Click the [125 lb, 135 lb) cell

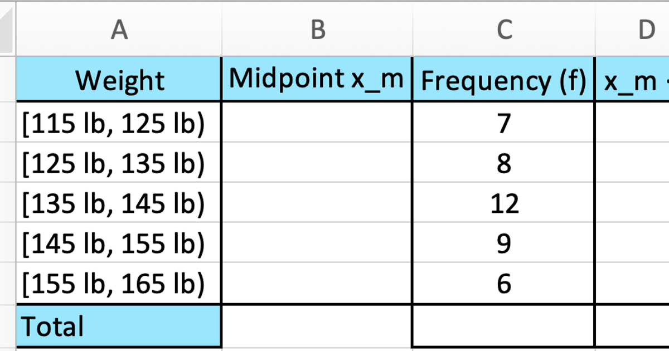(x=119, y=163)
